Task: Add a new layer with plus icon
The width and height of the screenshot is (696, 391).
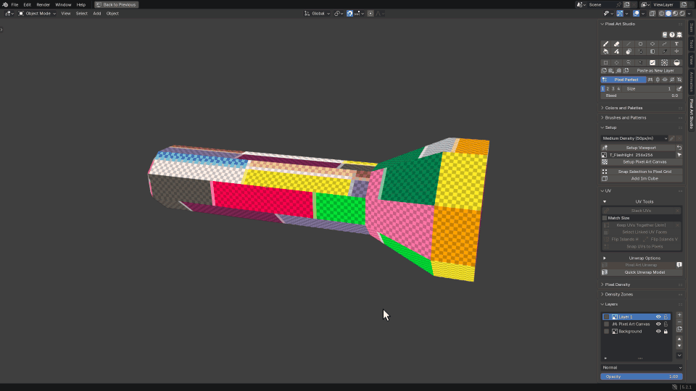Action: pos(679,315)
